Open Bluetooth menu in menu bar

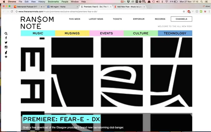162,2
